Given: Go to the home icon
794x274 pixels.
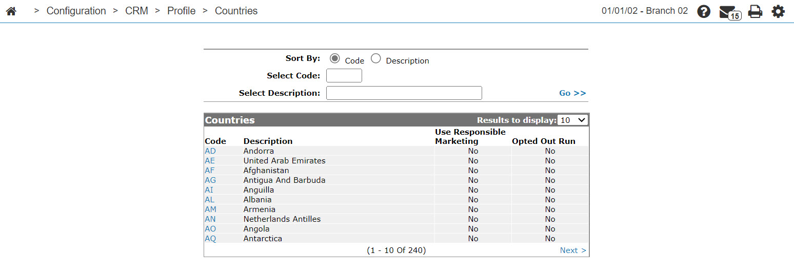Looking at the screenshot, I should [11, 11].
